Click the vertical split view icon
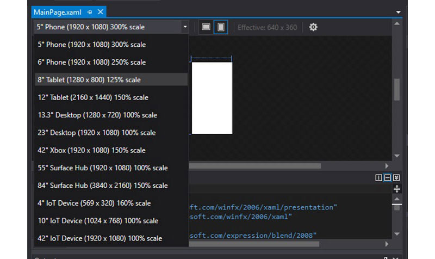Viewport: 435px width, 259px height. 378,178
